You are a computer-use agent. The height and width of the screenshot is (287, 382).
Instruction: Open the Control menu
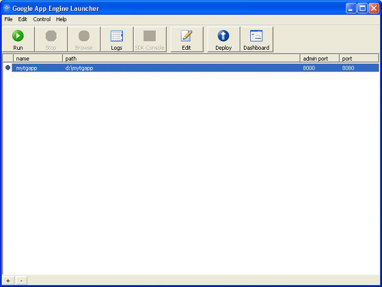41,19
